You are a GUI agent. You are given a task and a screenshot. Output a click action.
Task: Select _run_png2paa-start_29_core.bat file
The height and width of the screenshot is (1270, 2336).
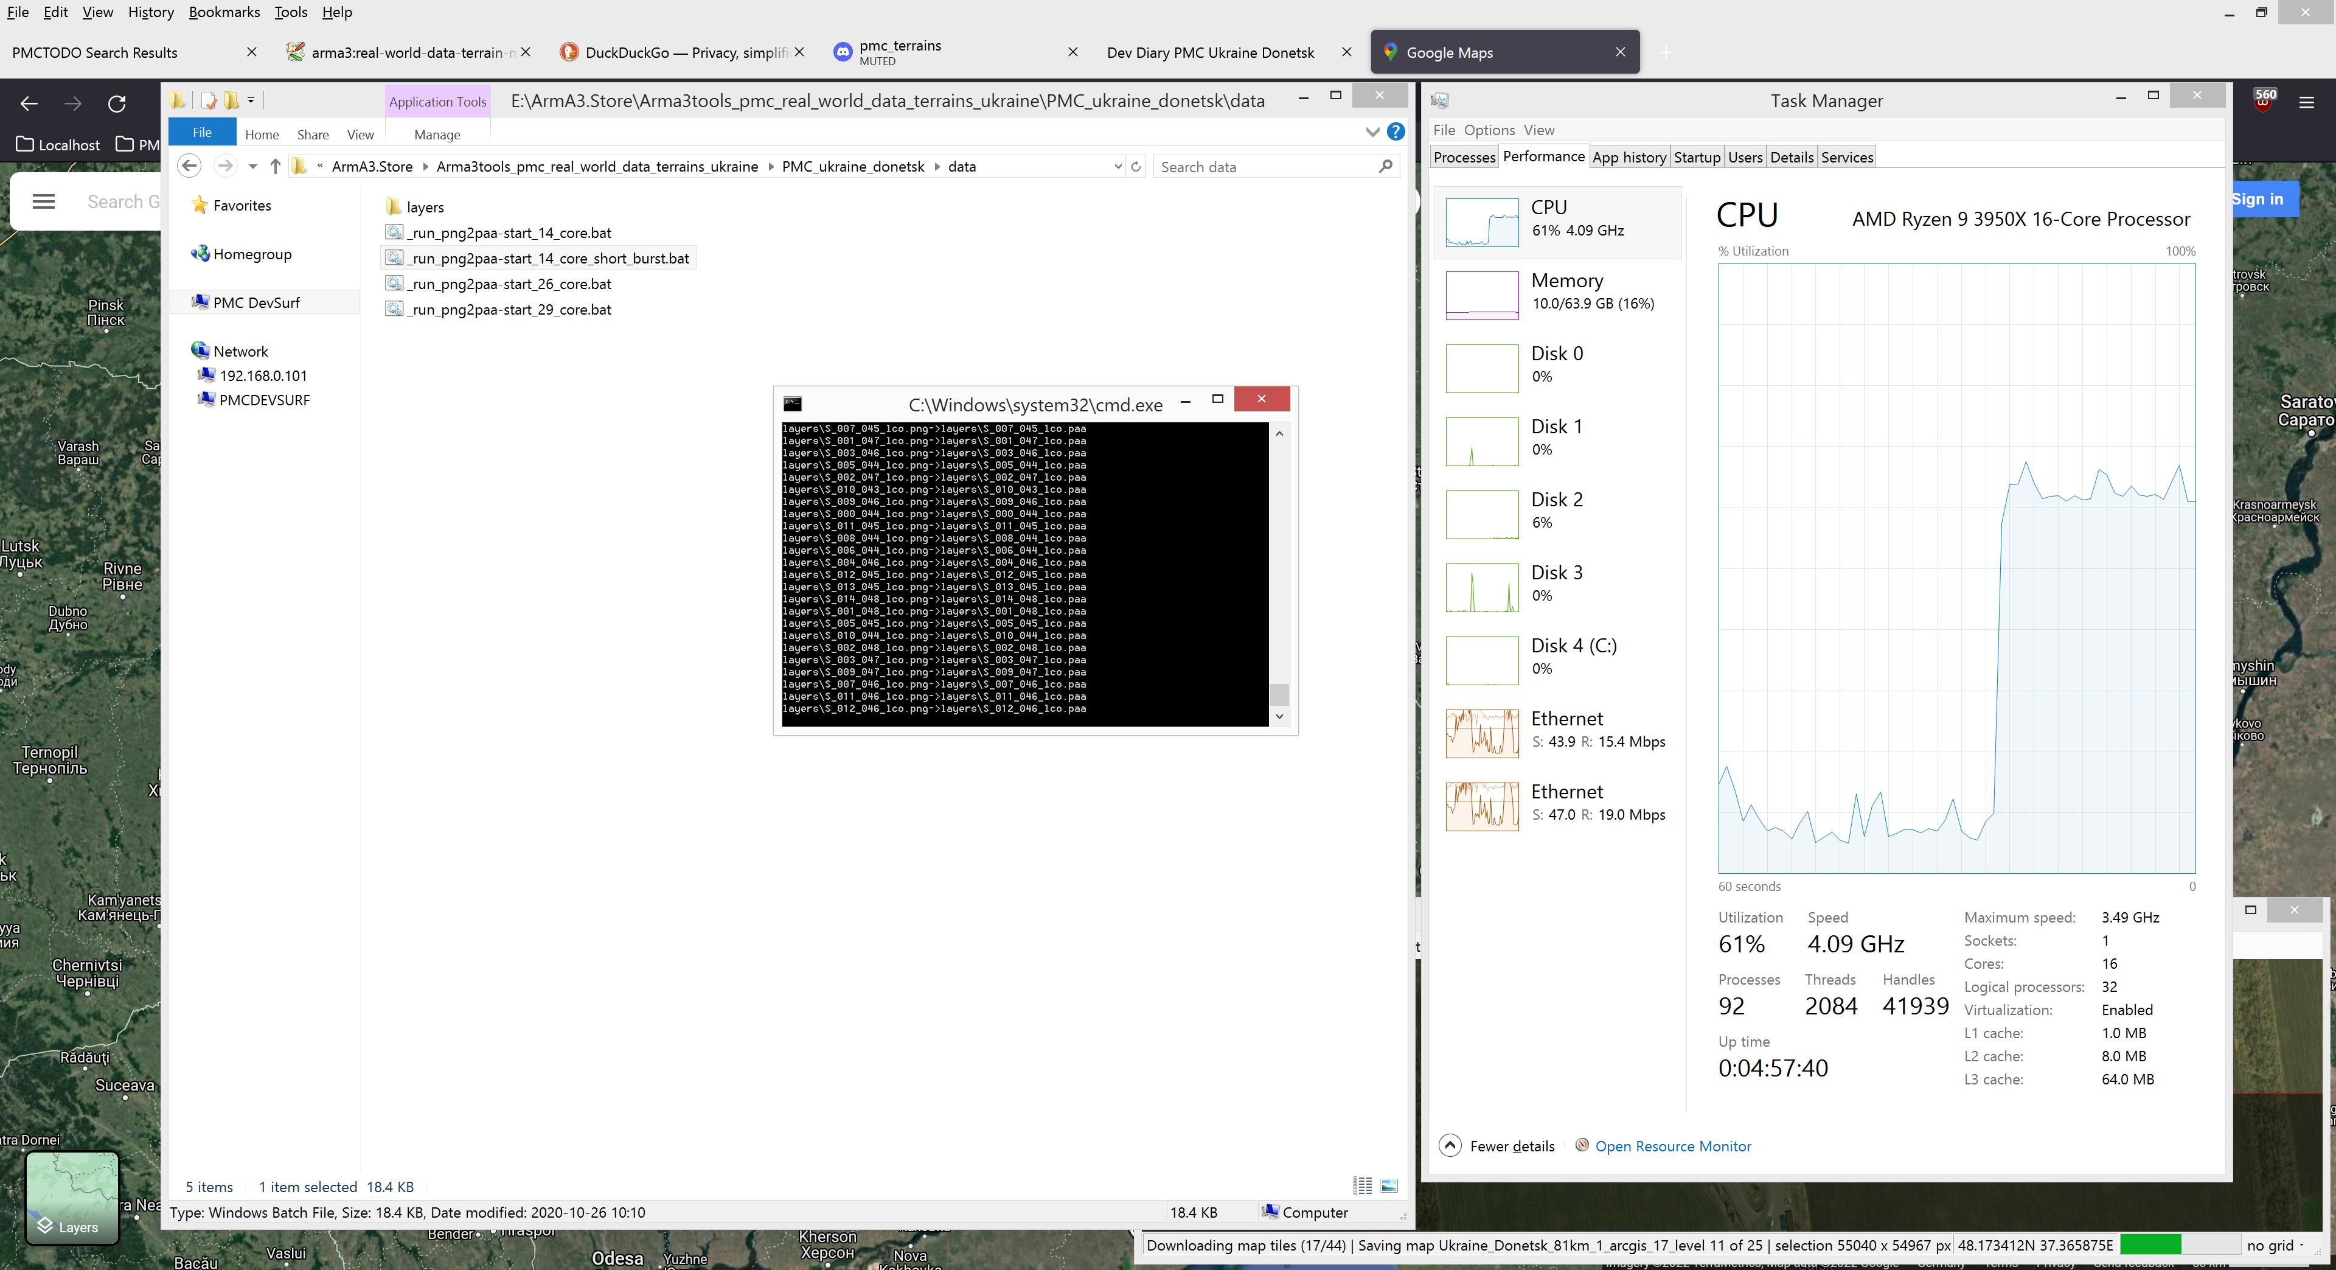pos(498,309)
